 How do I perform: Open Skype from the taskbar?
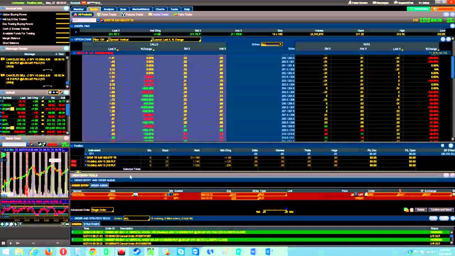(x=181, y=252)
